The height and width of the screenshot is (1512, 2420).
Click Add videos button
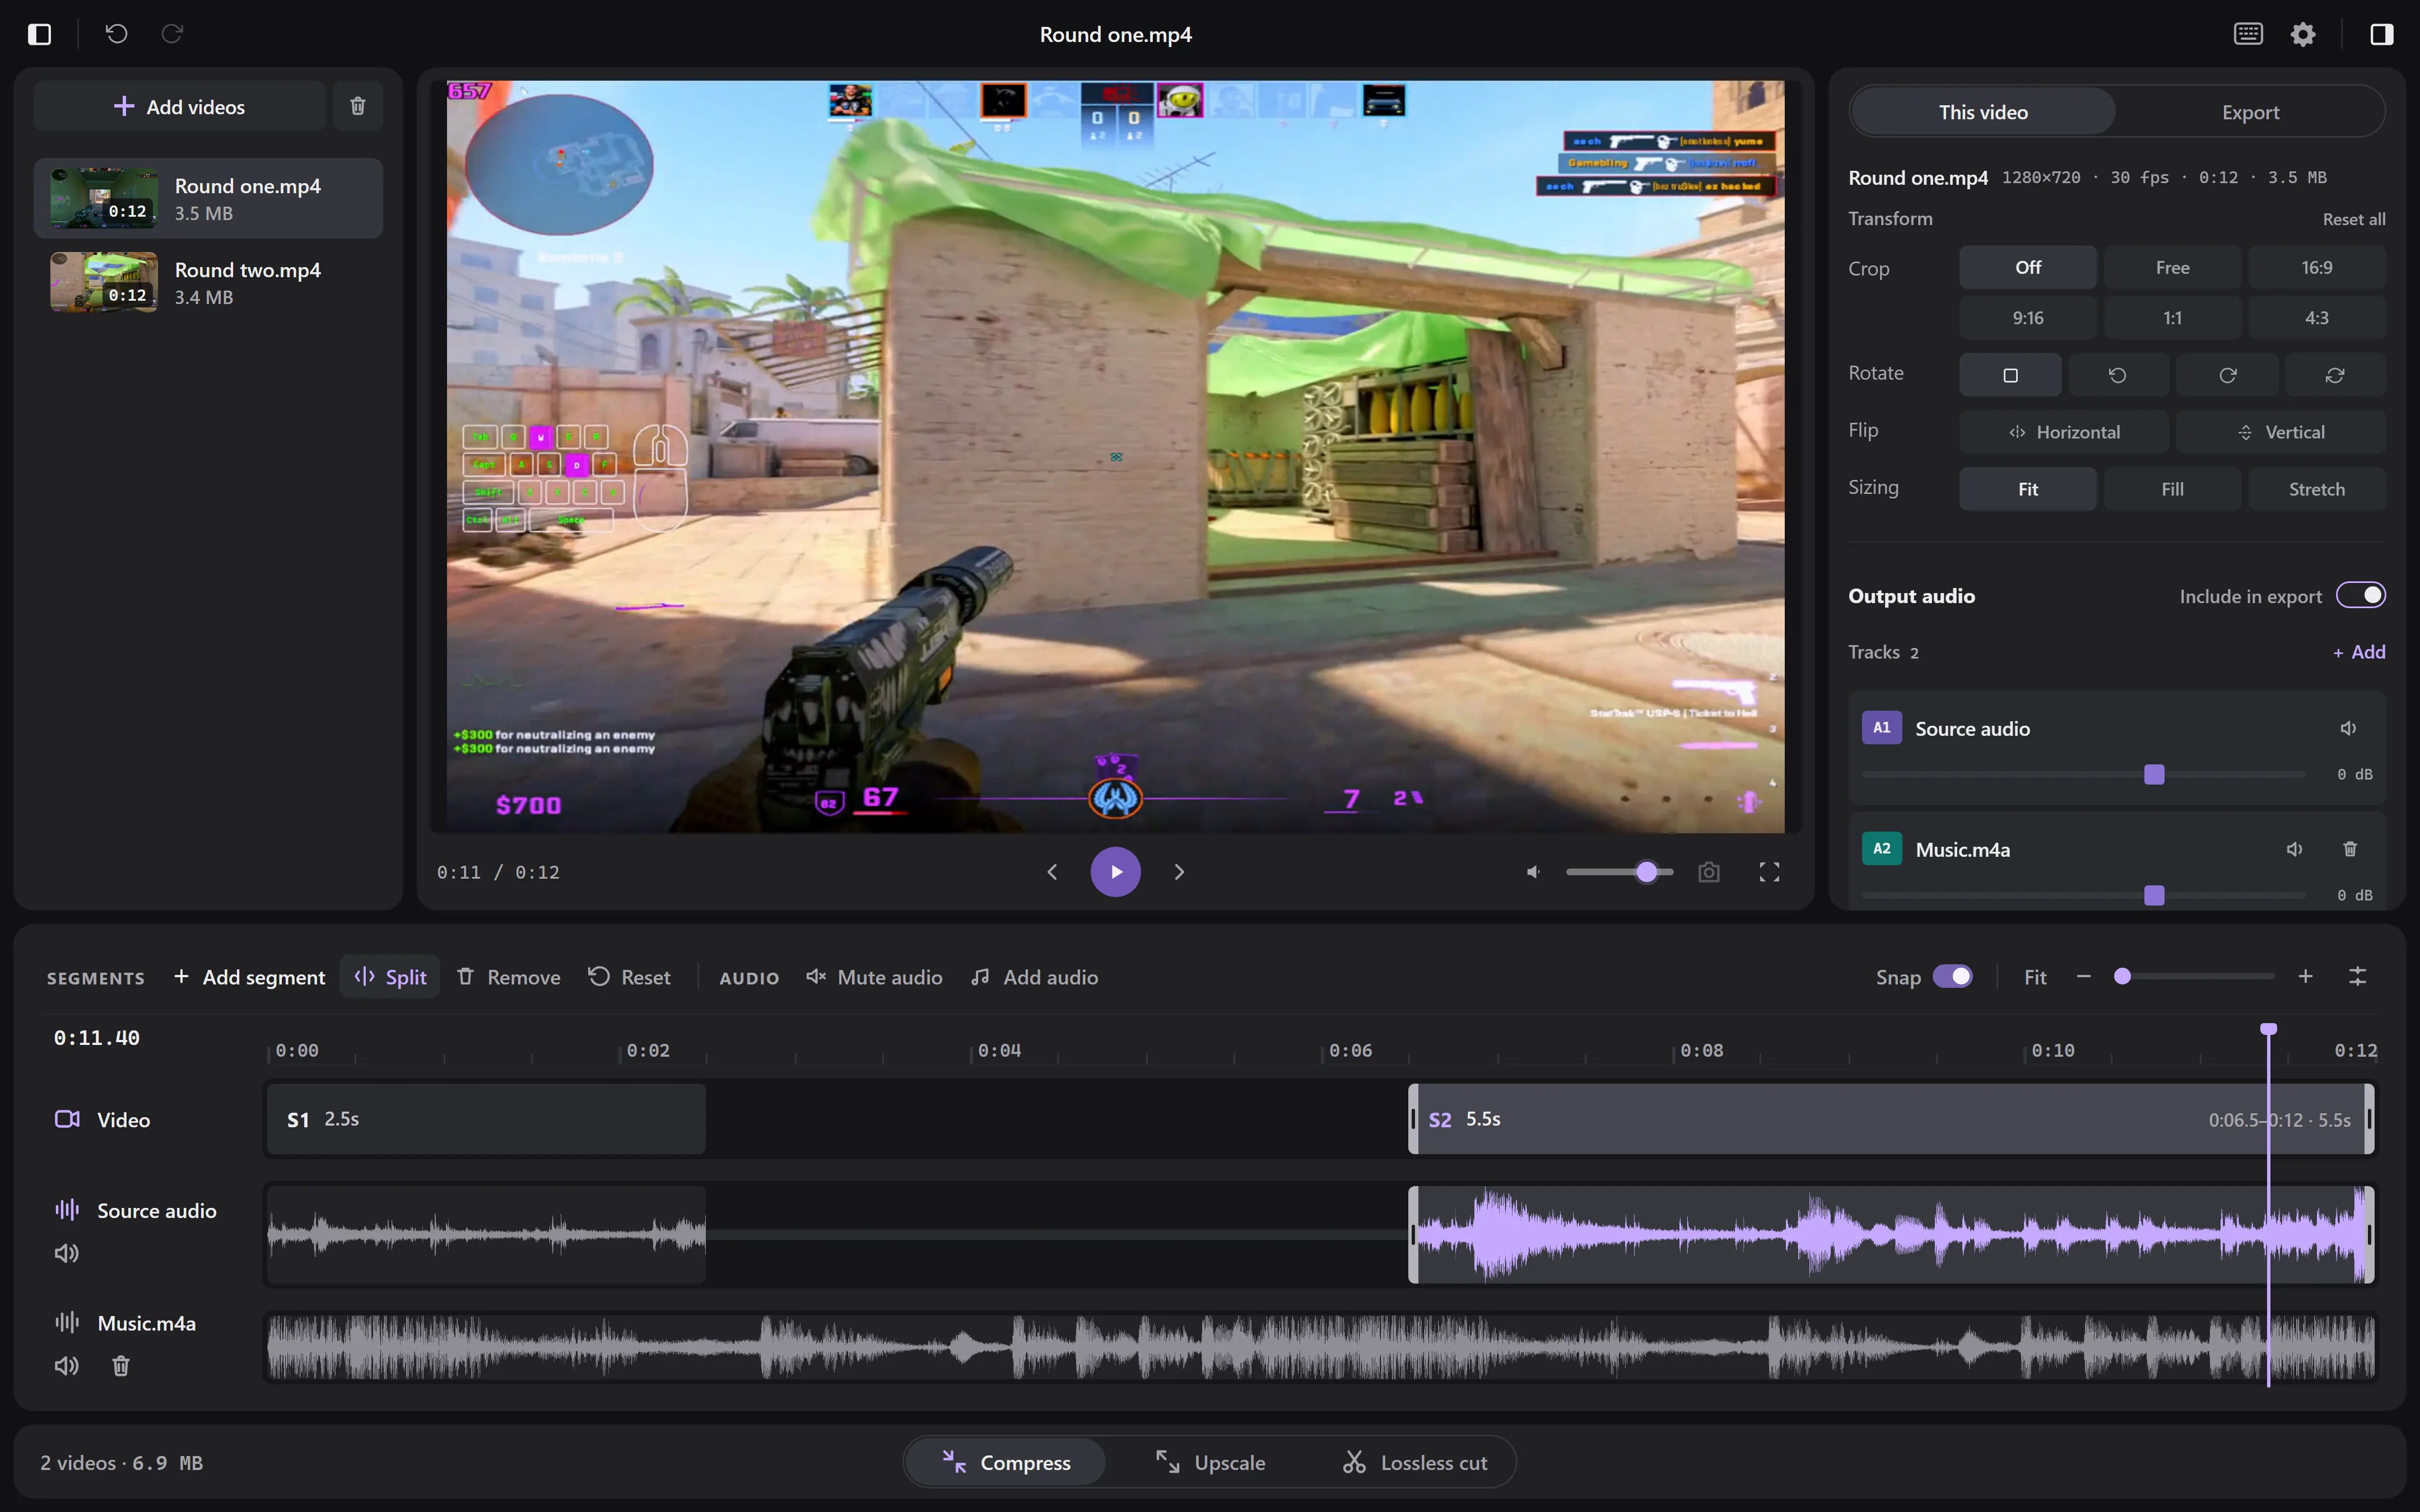(x=180, y=106)
